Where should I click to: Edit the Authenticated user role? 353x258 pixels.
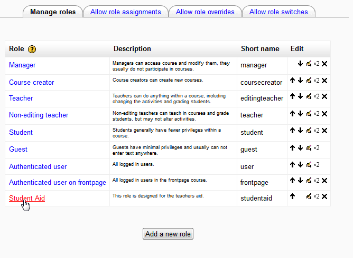[309, 165]
